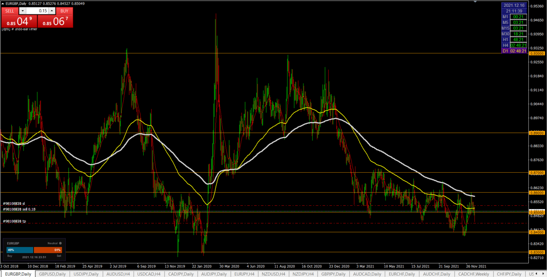Screen dimensions: 547x277
Task: Click the buy price tile 0.85 06 7
Action: pos(55,21)
